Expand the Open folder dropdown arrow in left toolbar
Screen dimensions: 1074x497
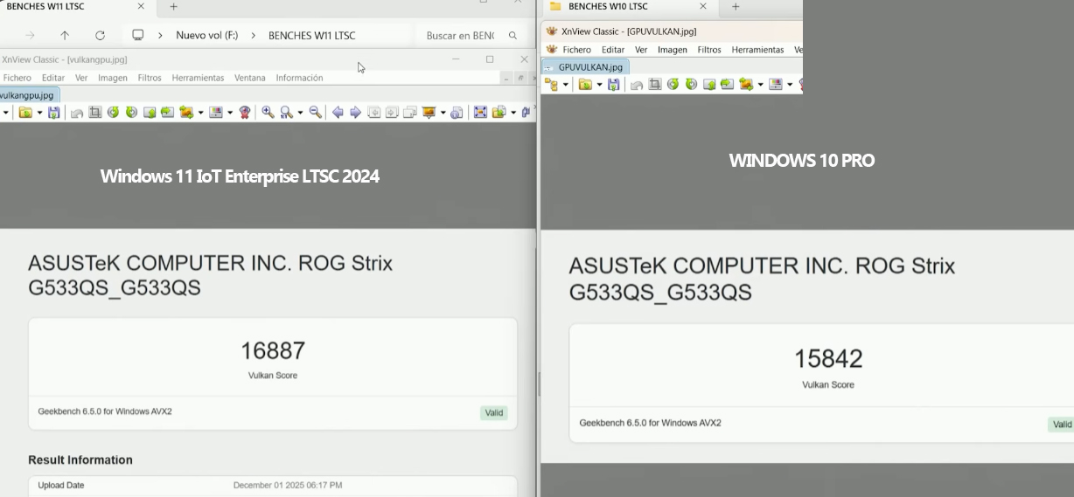[x=39, y=113]
